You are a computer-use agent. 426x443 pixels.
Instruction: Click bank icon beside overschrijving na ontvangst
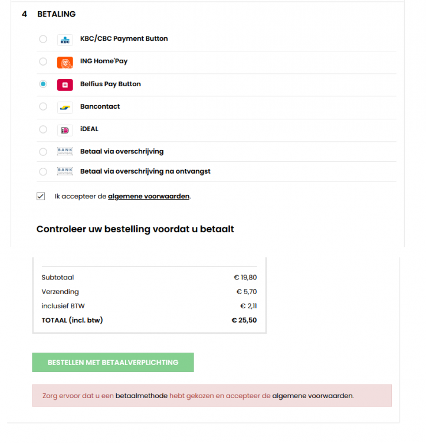[65, 171]
